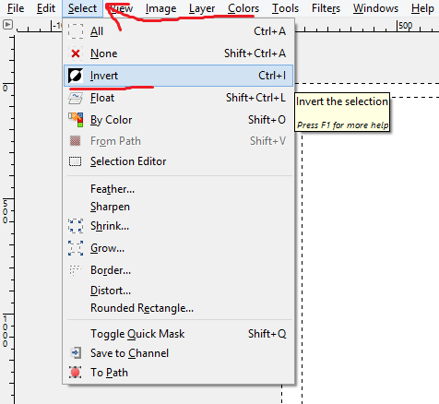The width and height of the screenshot is (439, 404).
Task: Open the File menu
Action: click(16, 8)
